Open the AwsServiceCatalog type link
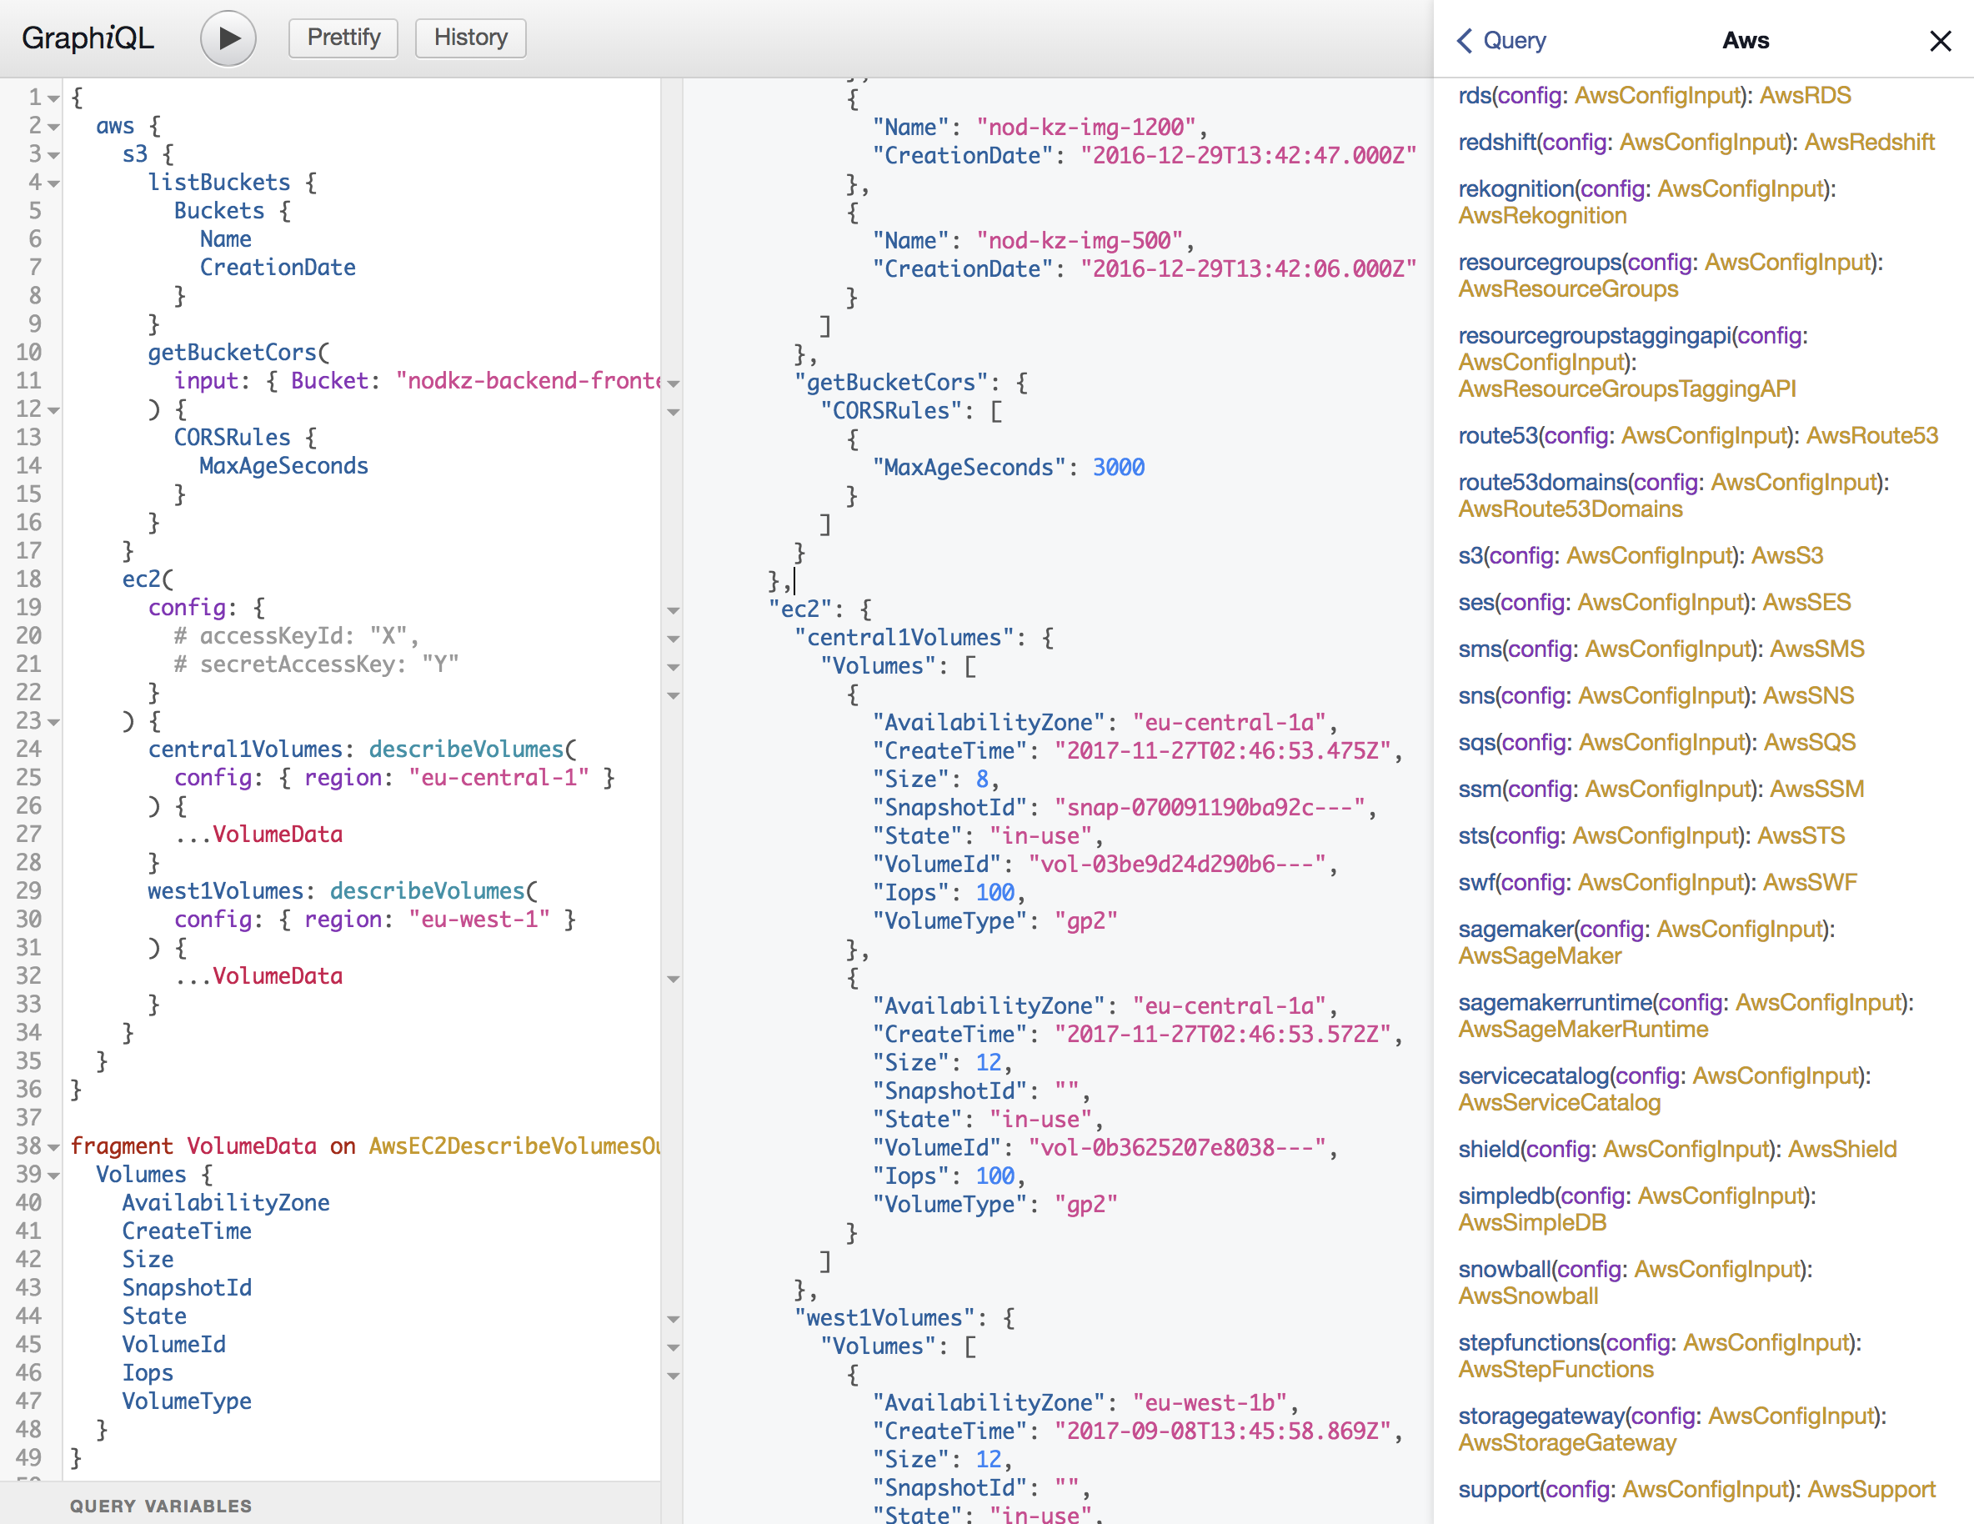The image size is (1974, 1524). click(x=1559, y=1104)
